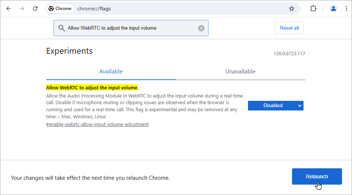Switch to the Available tab

click(111, 72)
